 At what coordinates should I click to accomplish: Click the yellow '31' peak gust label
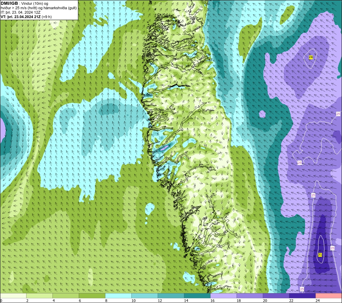pyautogui.click(x=320, y=254)
